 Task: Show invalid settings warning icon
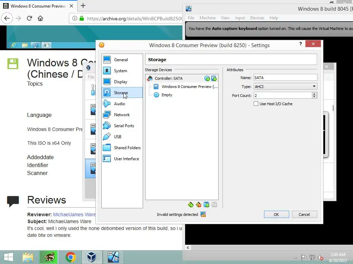pyautogui.click(x=203, y=214)
